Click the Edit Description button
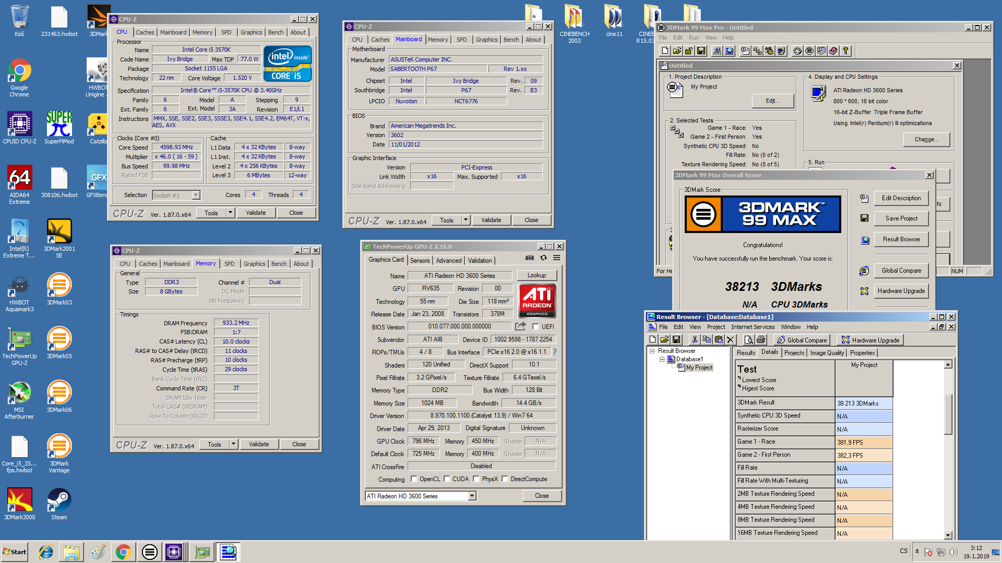The width and height of the screenshot is (1002, 563). (x=901, y=198)
